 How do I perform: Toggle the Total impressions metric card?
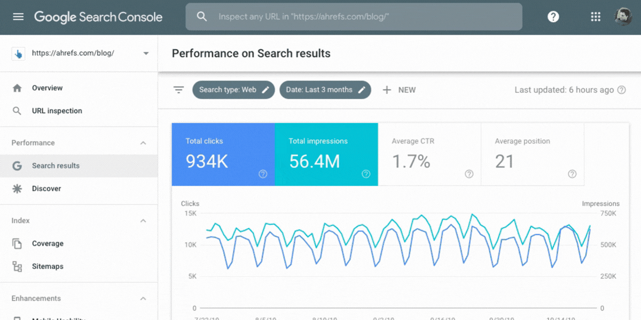326,155
